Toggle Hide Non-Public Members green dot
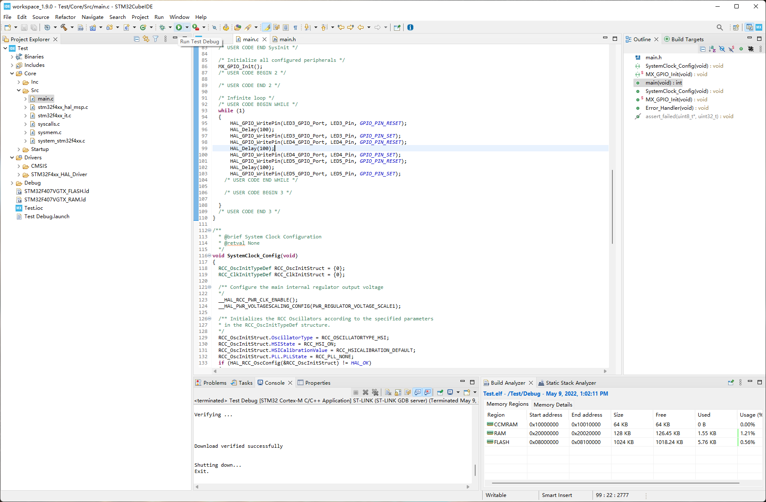Viewport: 766px width, 502px height. (x=741, y=49)
